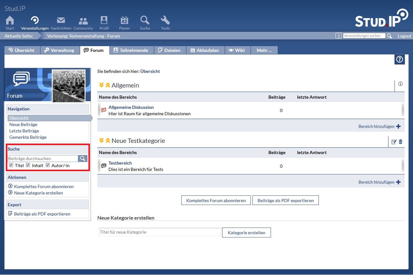
Task: Open the Start home icon
Action: coord(10,21)
